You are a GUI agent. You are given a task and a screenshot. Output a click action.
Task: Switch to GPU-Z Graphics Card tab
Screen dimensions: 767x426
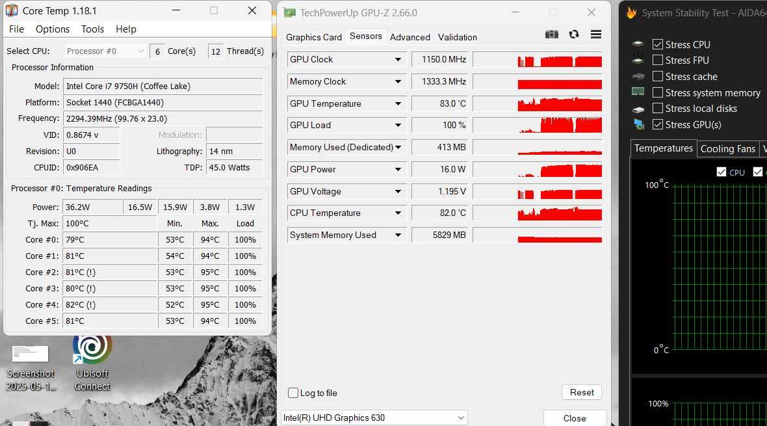[x=313, y=37]
